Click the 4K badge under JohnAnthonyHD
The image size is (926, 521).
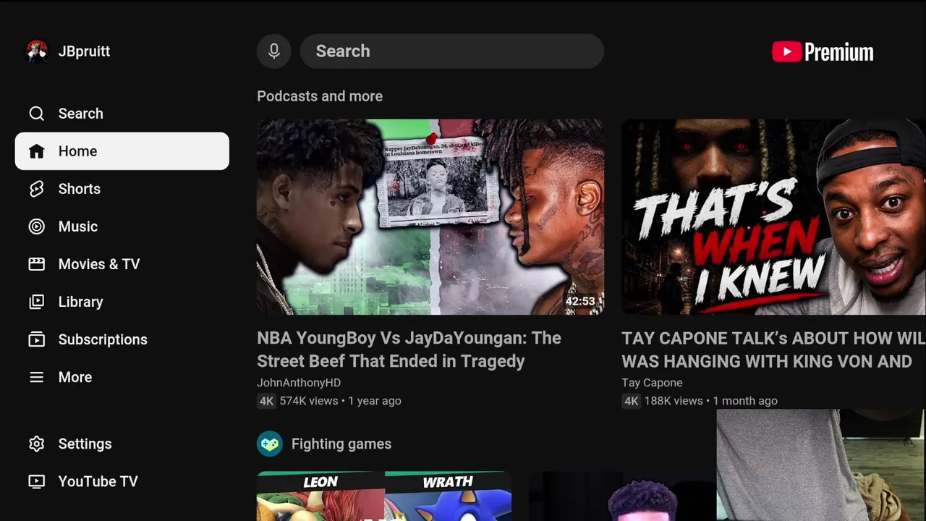[266, 401]
